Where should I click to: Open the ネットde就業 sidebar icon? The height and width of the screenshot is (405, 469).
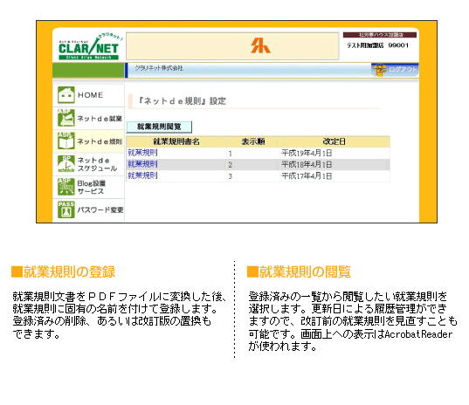coord(66,118)
